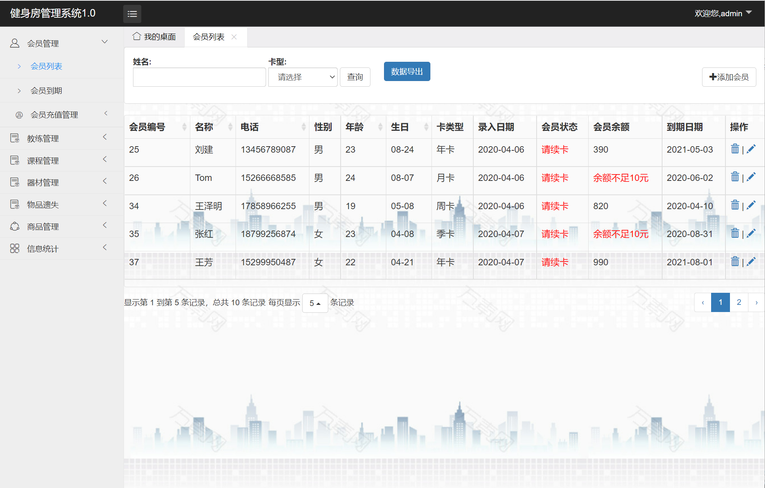Open the admin user dropdown
765x488 pixels.
[723, 14]
